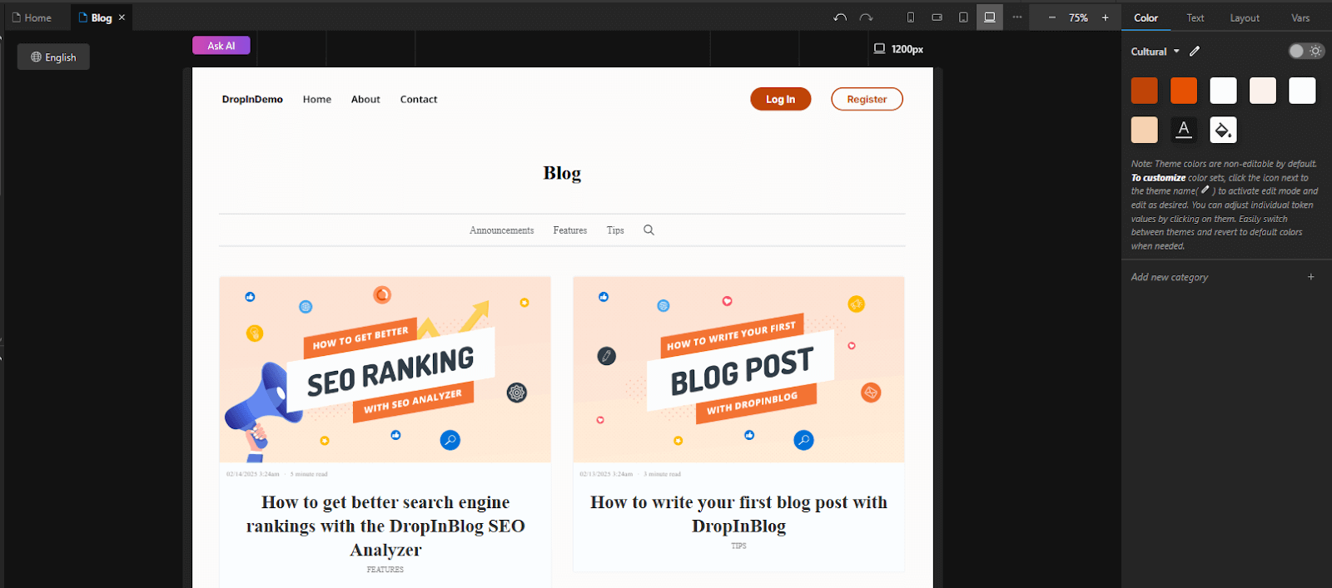
Task: Switch to the Layout tab
Action: (x=1245, y=18)
